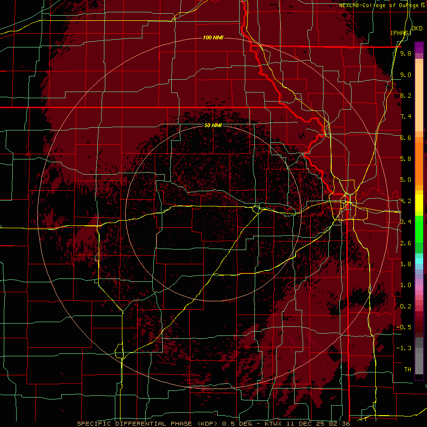The width and height of the screenshot is (427, 427).
Task: Pick the purple top band of the color bar
Action: tap(419, 47)
